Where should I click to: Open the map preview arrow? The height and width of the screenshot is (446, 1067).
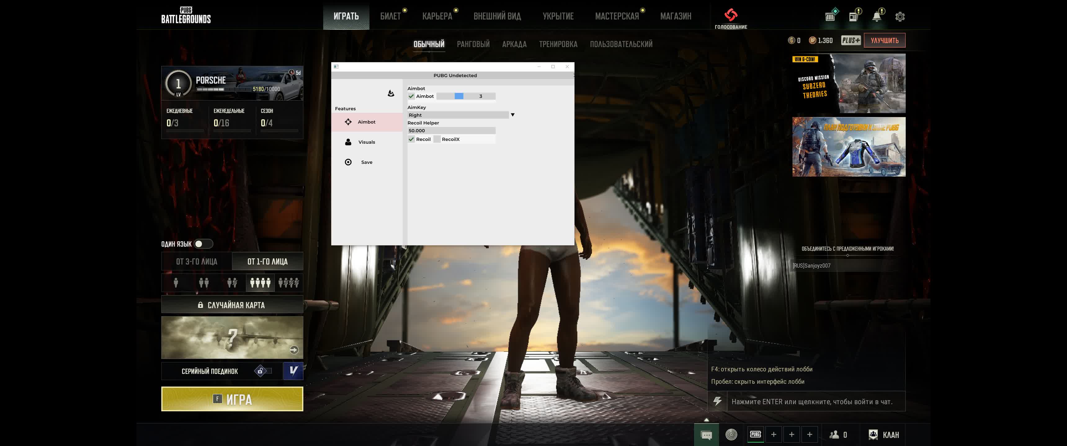pos(294,350)
